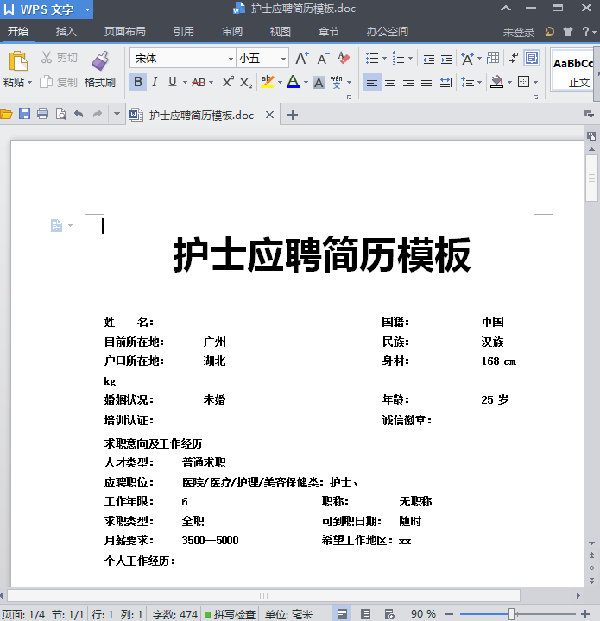
Task: Open the 引用 ribbon tab
Action: coord(184,31)
